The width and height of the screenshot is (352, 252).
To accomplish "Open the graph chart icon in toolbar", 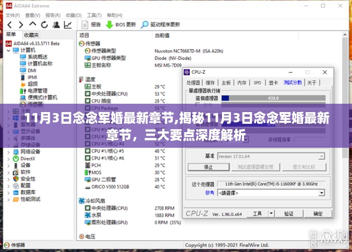I will pyautogui.click(x=68, y=24).
